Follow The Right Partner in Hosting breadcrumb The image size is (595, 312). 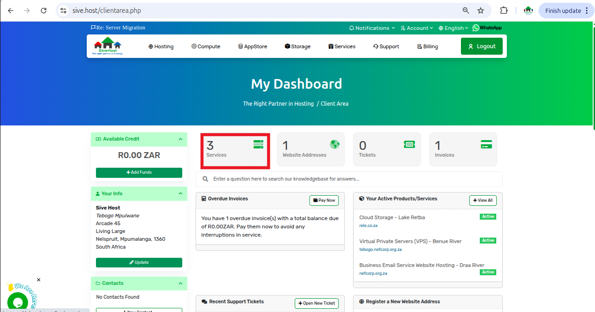point(278,104)
